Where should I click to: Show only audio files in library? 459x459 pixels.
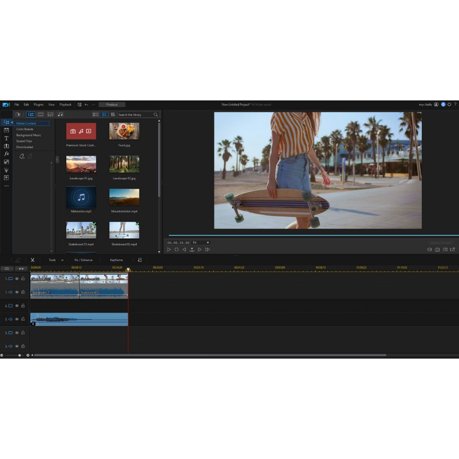(61, 115)
